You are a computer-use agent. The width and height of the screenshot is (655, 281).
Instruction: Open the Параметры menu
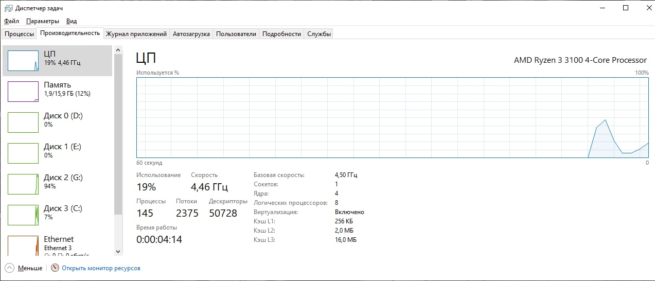(43, 21)
